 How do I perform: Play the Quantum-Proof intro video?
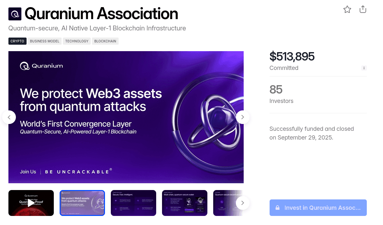tap(31, 203)
